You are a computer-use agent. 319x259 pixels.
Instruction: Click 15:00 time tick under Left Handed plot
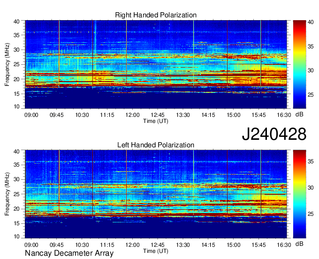(x=233, y=245)
